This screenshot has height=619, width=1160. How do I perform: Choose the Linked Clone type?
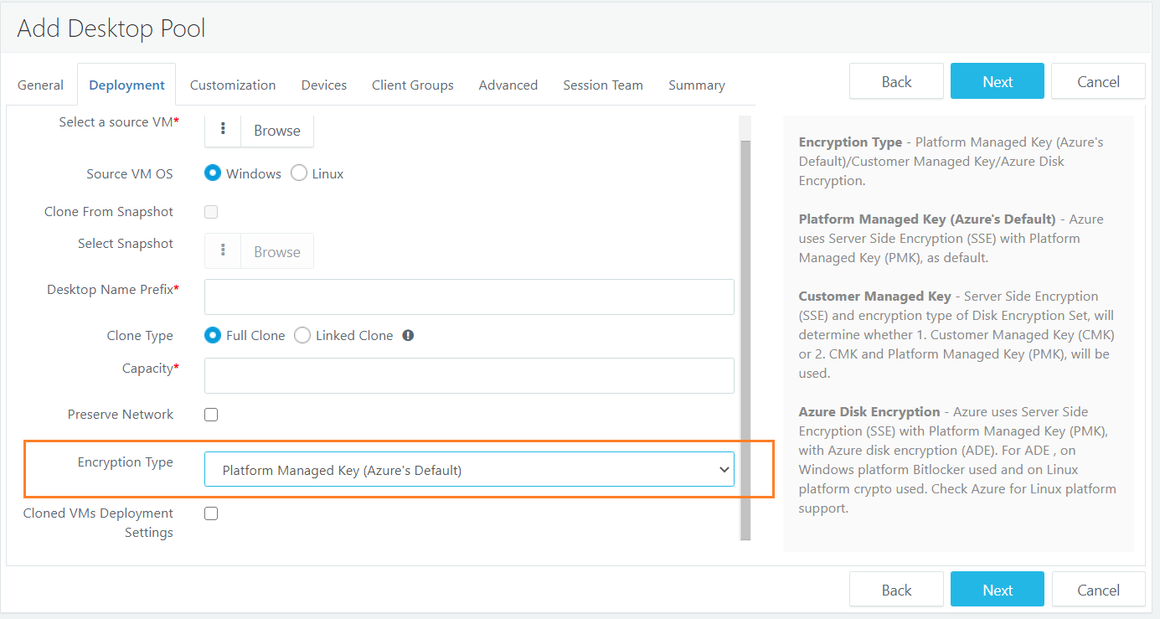coord(302,336)
